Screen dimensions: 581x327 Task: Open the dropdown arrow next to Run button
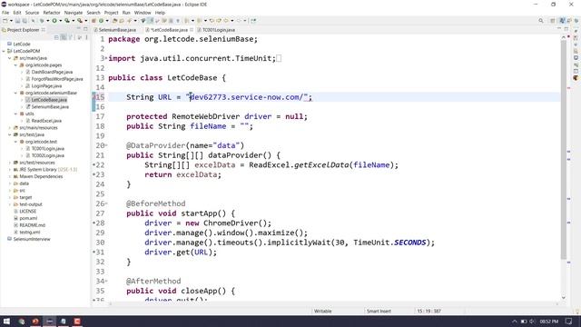61,21
